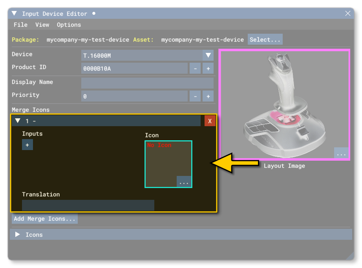Collapse the Input Device Editor window triangle

click(15, 14)
